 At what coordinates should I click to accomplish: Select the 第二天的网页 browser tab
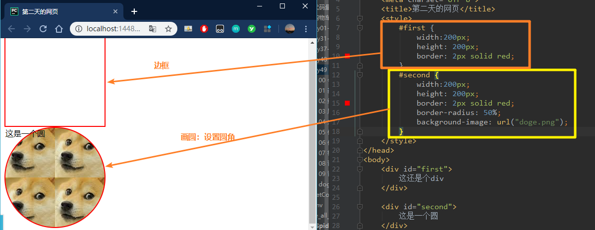[x=64, y=11]
